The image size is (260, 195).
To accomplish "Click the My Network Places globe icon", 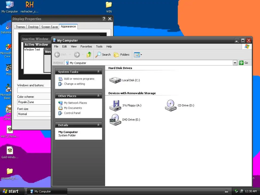I will point(60,103).
